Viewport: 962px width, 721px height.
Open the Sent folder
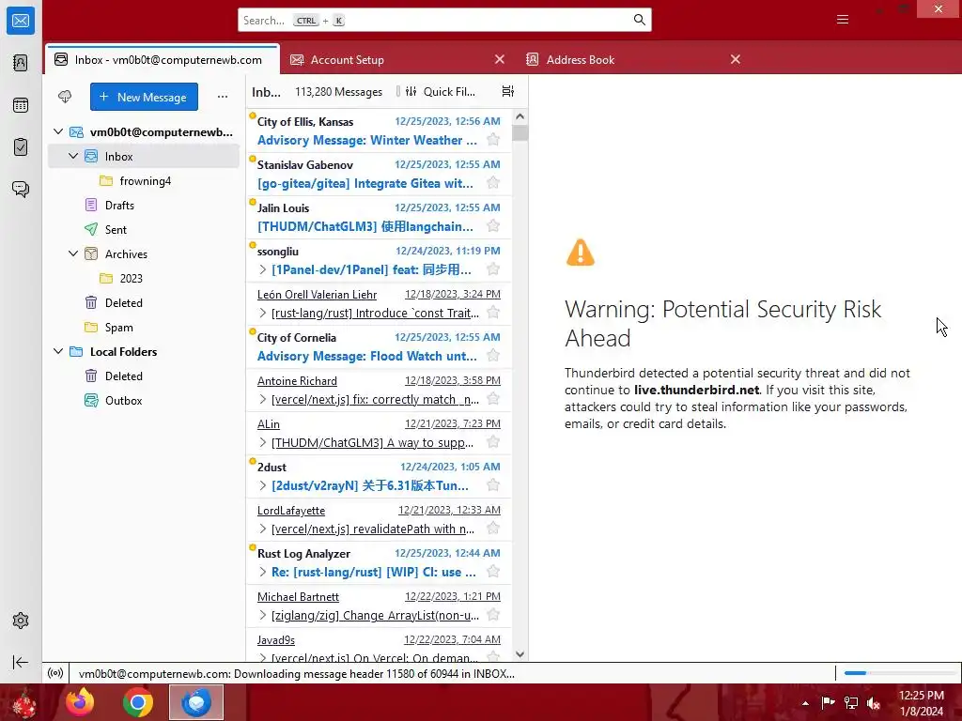tap(144, 229)
